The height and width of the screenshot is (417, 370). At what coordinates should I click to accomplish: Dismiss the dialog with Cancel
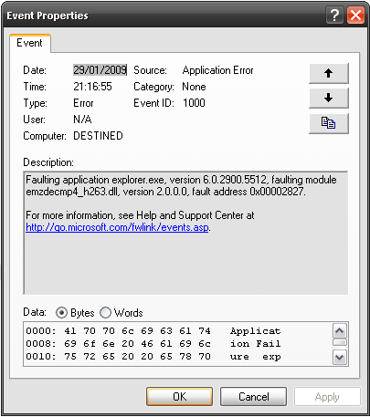pyautogui.click(x=253, y=397)
